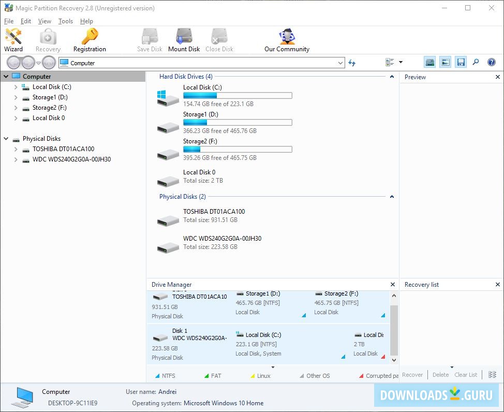Click the search magnifier icon
Image resolution: width=504 pixels, height=412 pixels.
[x=476, y=62]
